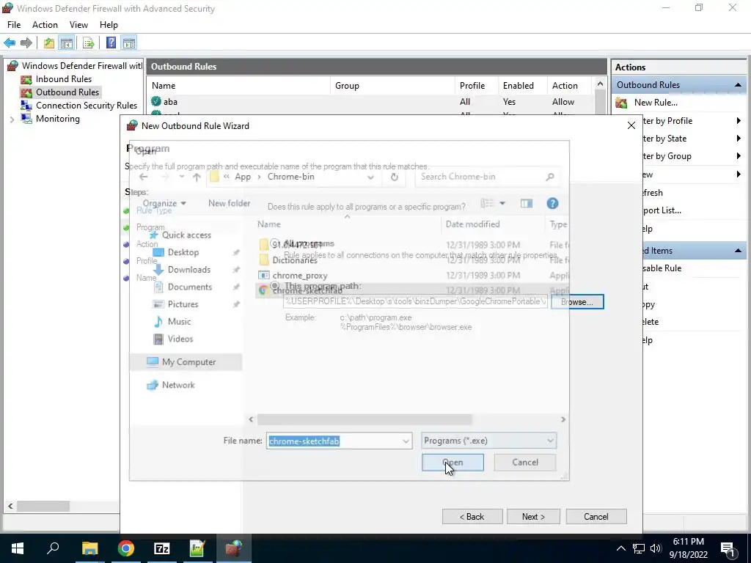This screenshot has width=751, height=563.
Task: Toggle the show/hide action pane toolbar icon
Action: click(x=129, y=43)
